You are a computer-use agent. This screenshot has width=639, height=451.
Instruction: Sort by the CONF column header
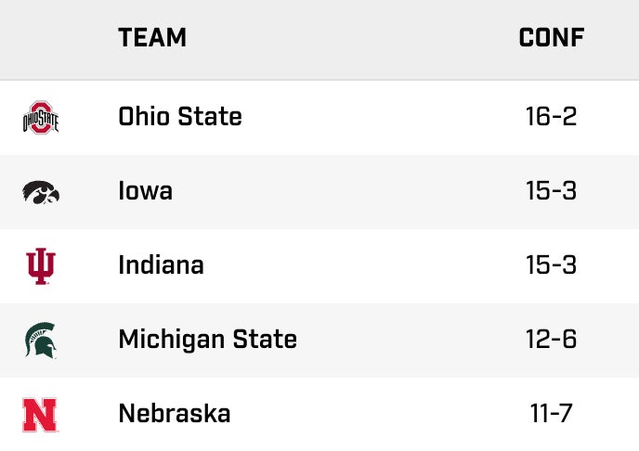point(551,38)
